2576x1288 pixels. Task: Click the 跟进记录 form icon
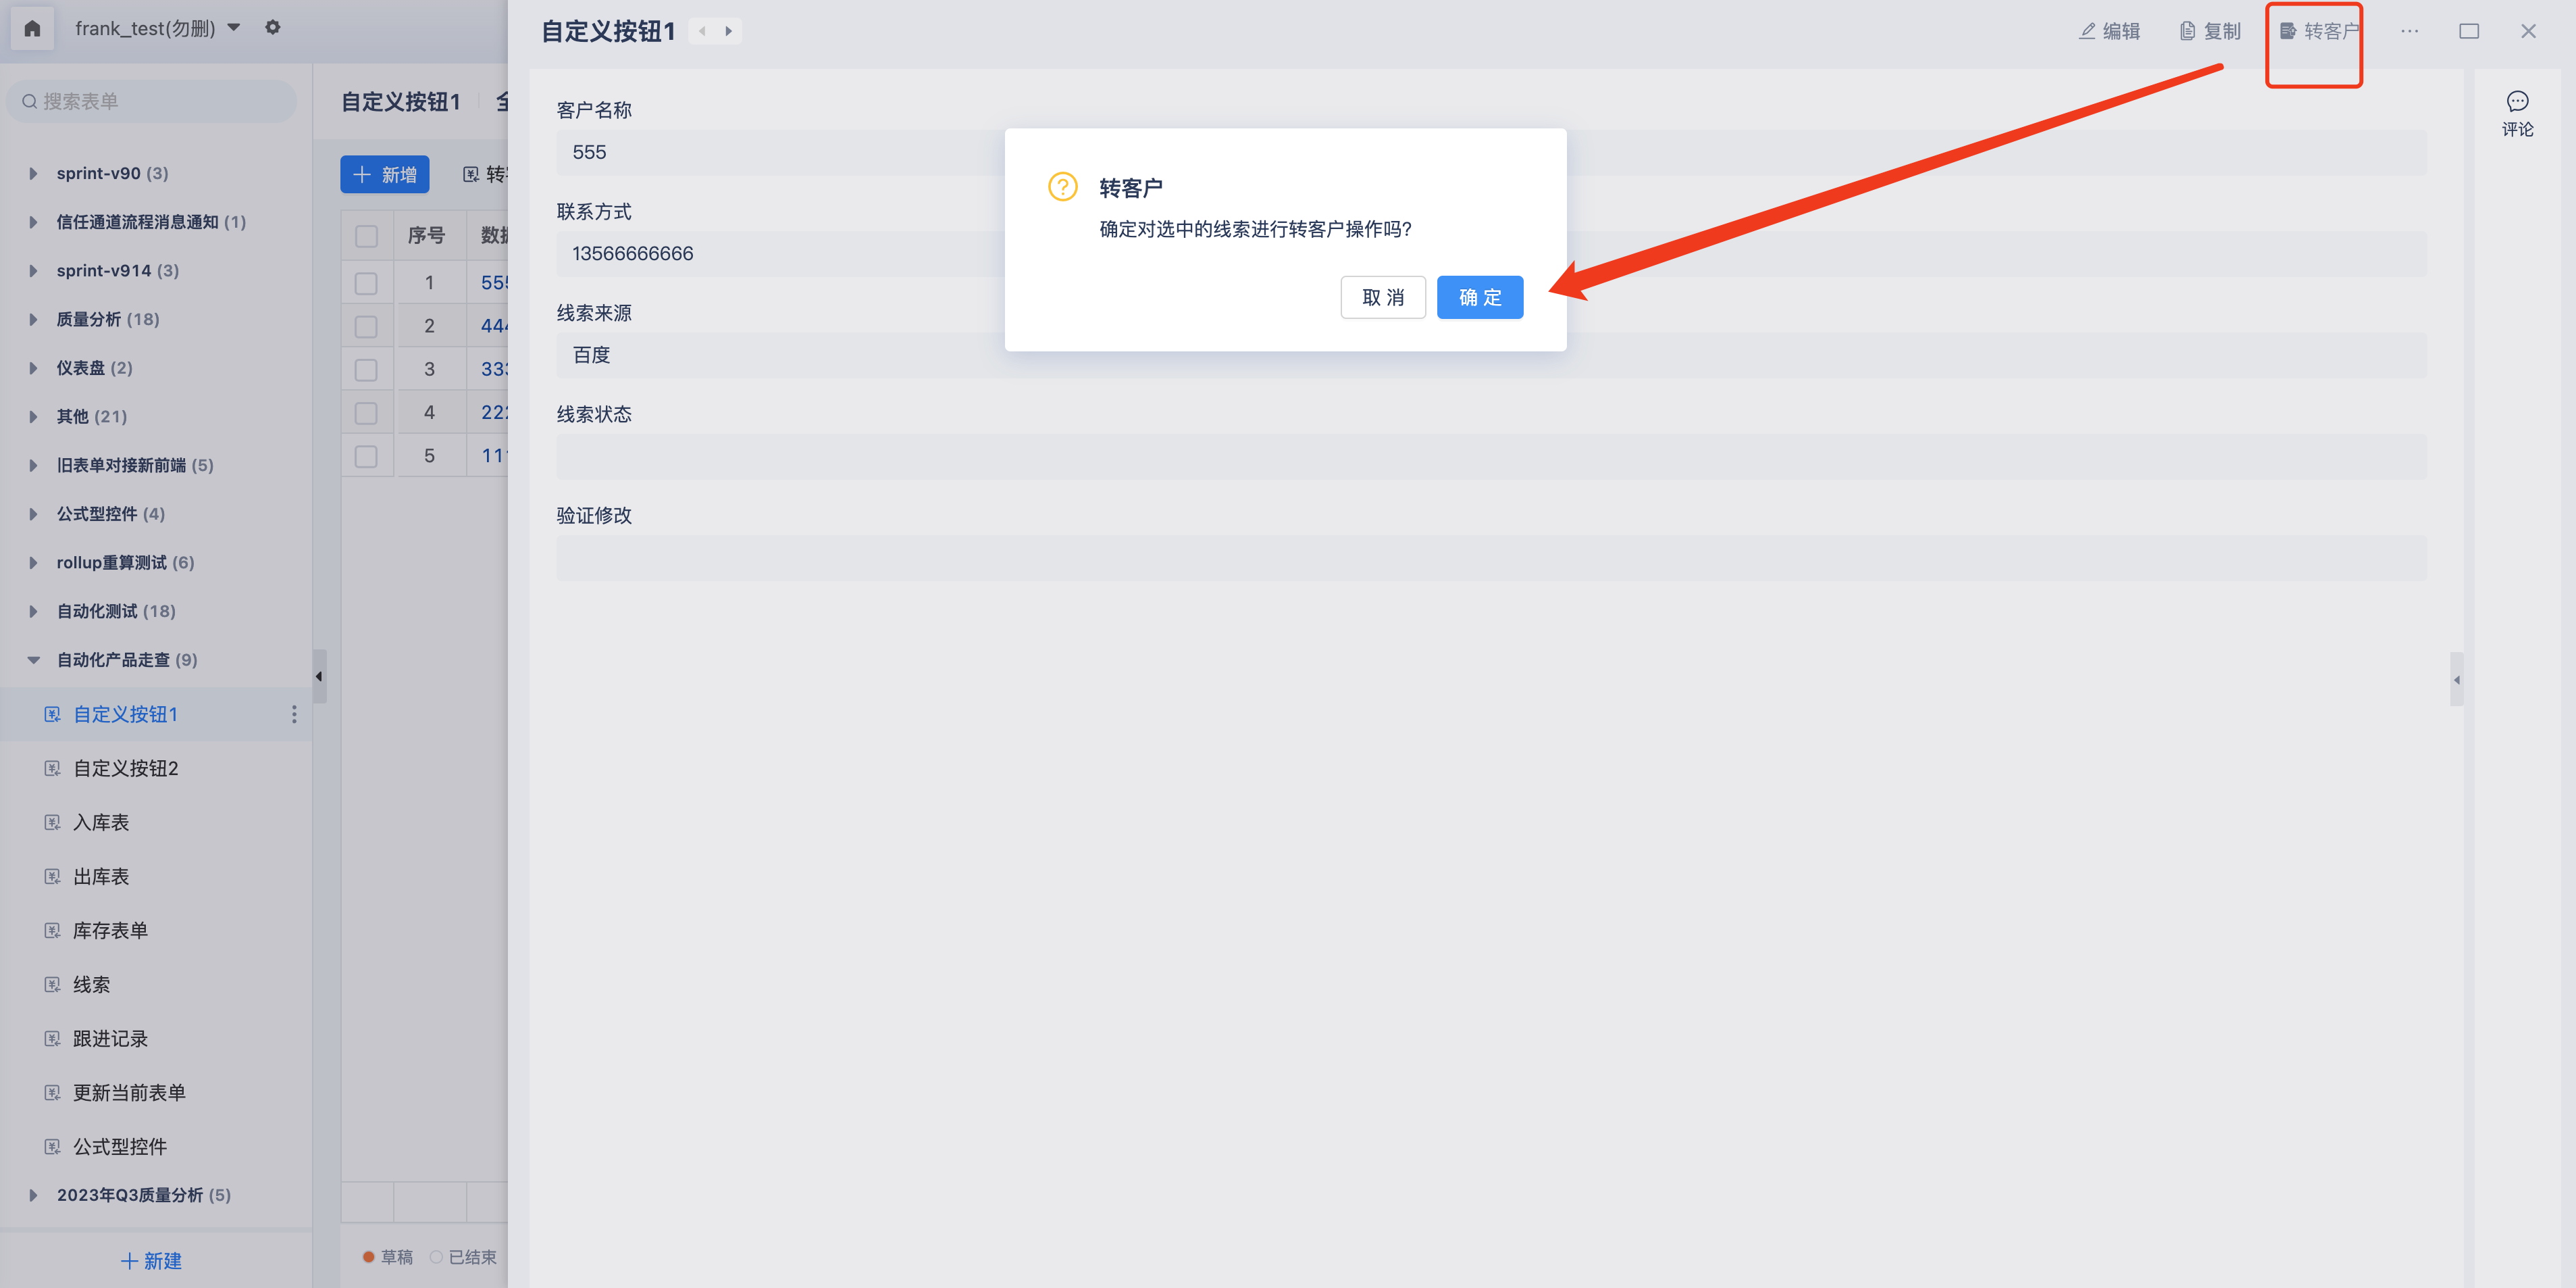[x=52, y=1039]
